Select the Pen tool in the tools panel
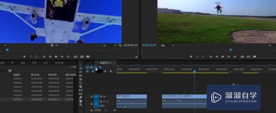Image resolution: width=276 pixels, height=113 pixels. pos(81,97)
